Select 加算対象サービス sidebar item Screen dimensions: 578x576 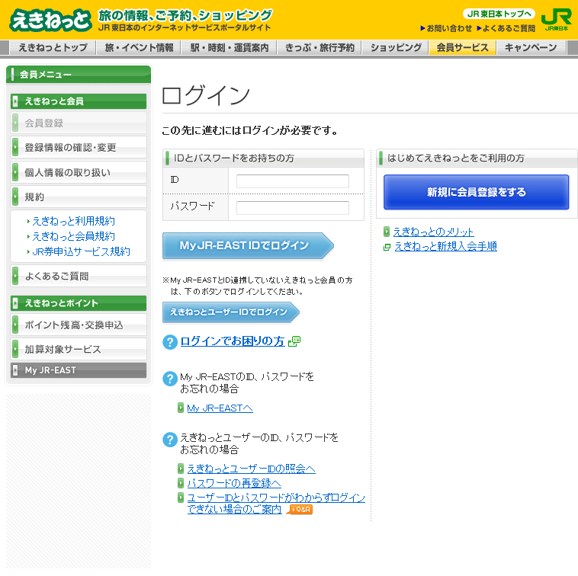[x=79, y=349]
